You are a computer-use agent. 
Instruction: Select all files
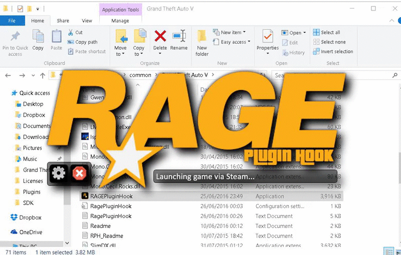327,32
